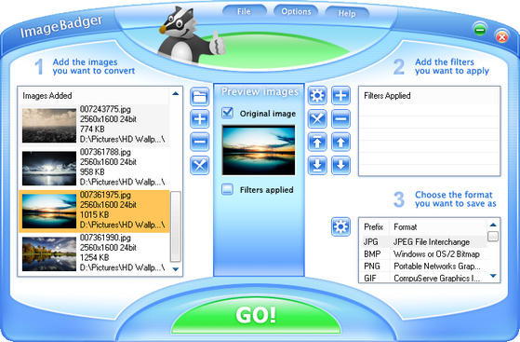Open the Options menu
Image resolution: width=520 pixels, height=342 pixels.
coord(296,11)
